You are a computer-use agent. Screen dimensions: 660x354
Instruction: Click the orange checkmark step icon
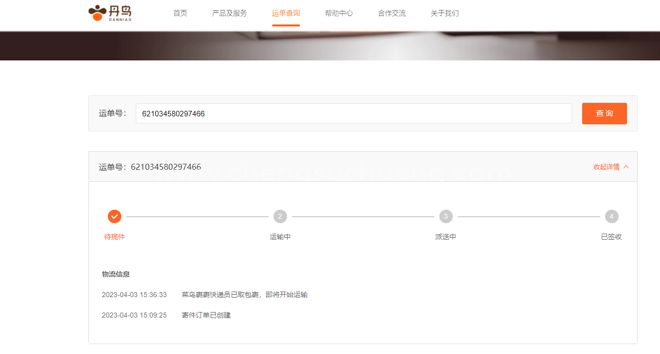(114, 216)
